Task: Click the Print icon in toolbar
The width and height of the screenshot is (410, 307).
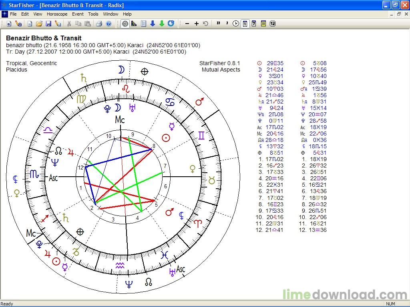Action: [99, 24]
